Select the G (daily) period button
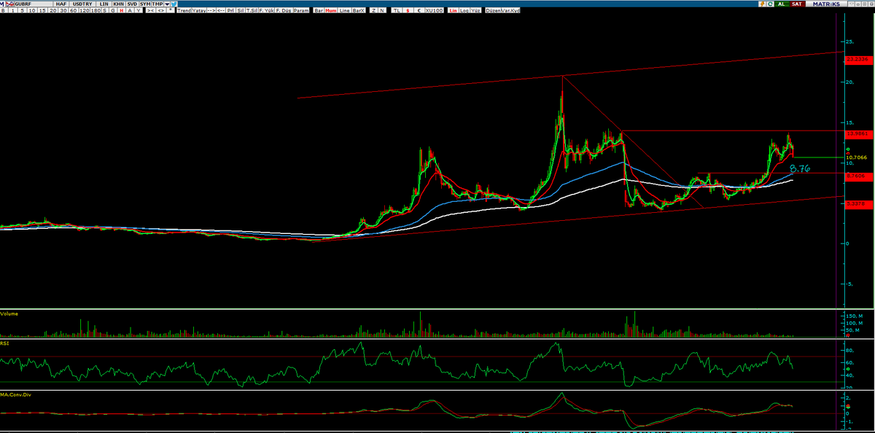Viewport: 875px width, 433px height. tap(113, 11)
